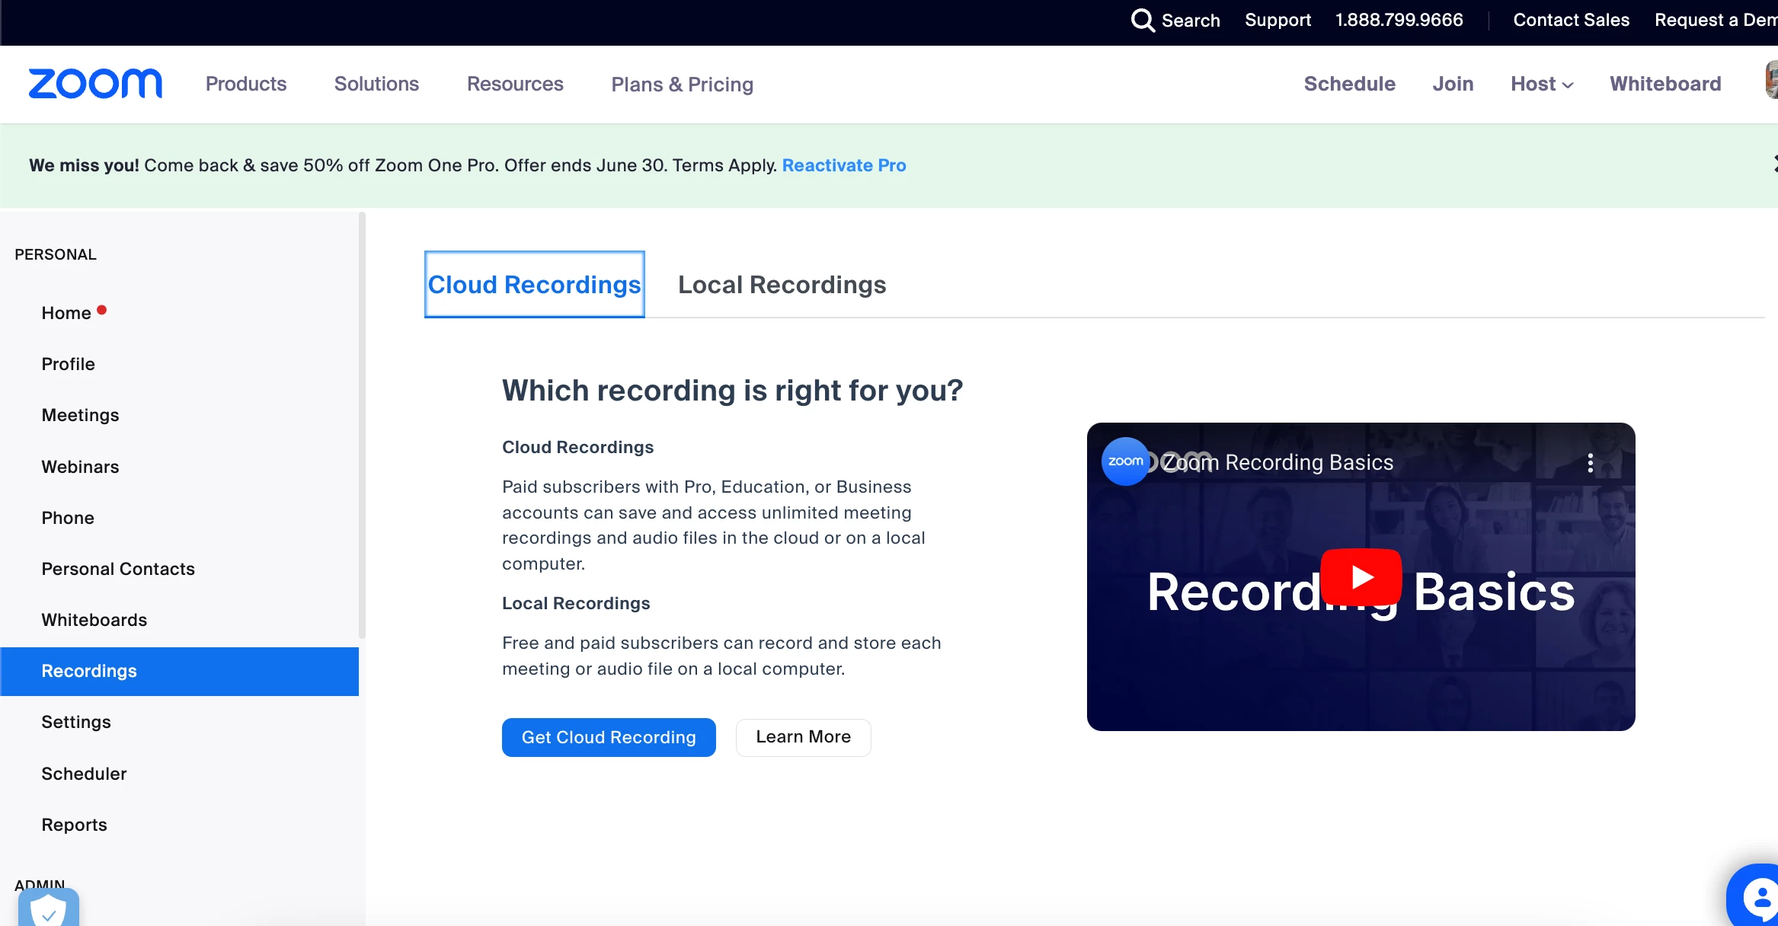The width and height of the screenshot is (1778, 926).
Task: Switch to the Local Recordings tab
Action: point(782,285)
